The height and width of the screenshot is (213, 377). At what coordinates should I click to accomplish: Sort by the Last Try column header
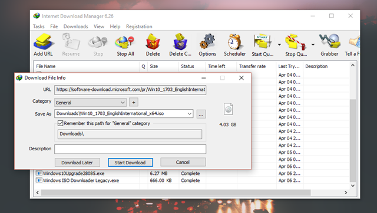290,66
